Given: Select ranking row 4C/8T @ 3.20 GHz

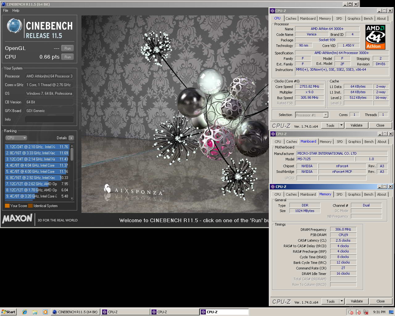Looking at the screenshot, I should click(37, 196).
